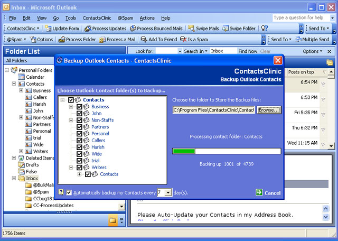Click the question mark help icon in dialog
The height and width of the screenshot is (241, 338).
coord(61,192)
